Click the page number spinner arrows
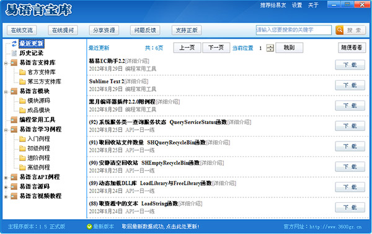372x234 pixels. (x=270, y=48)
